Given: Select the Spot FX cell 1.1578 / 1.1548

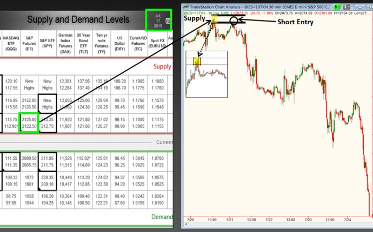Looking at the screenshot, I should pos(157,104).
